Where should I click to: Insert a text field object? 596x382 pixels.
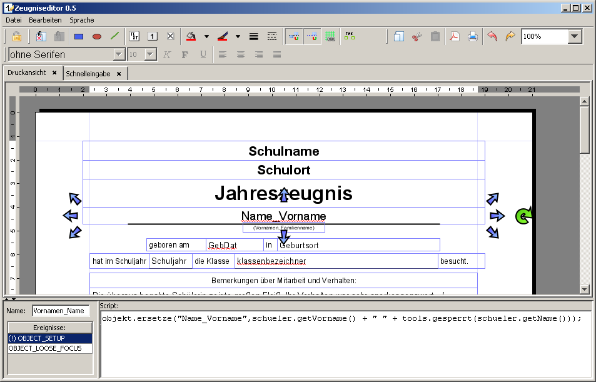(134, 36)
